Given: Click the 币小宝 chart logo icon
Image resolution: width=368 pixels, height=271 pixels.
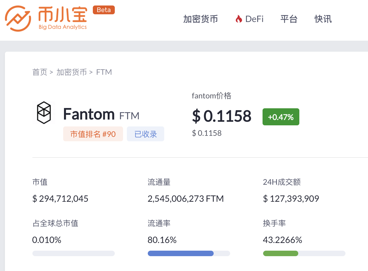Looking at the screenshot, I should (18, 19).
